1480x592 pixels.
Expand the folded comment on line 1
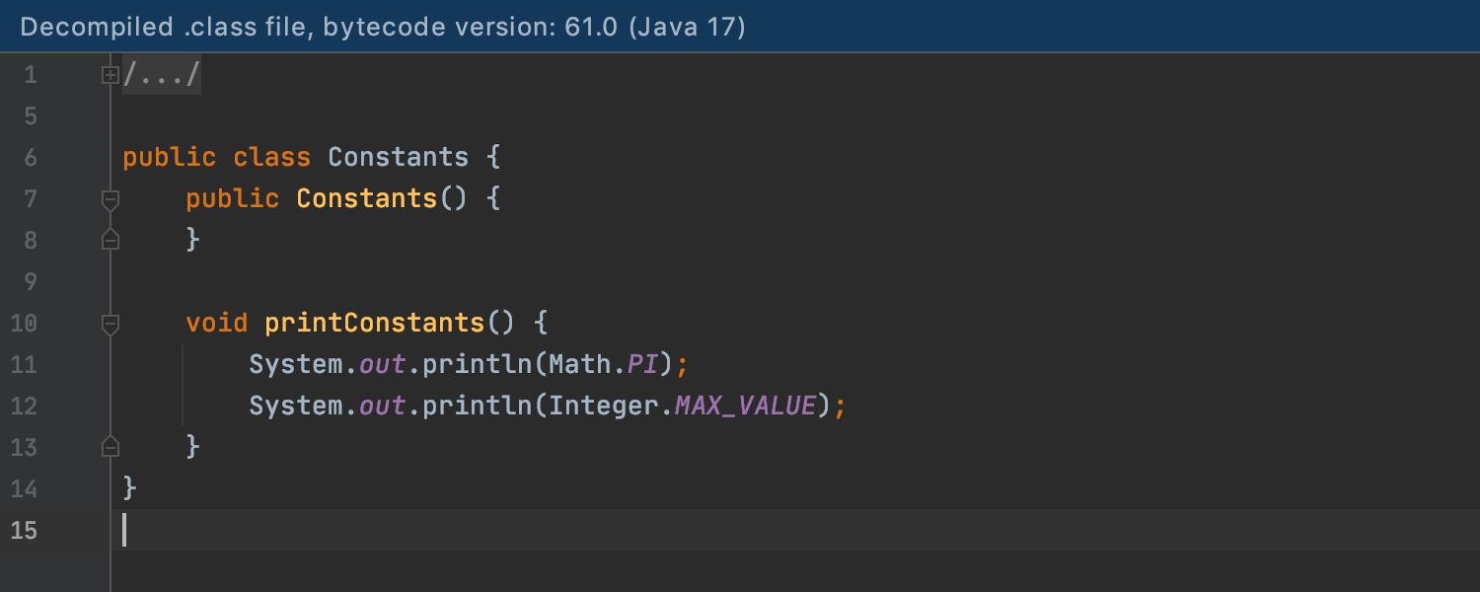111,75
